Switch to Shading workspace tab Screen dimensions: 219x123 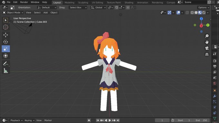point(129,3)
